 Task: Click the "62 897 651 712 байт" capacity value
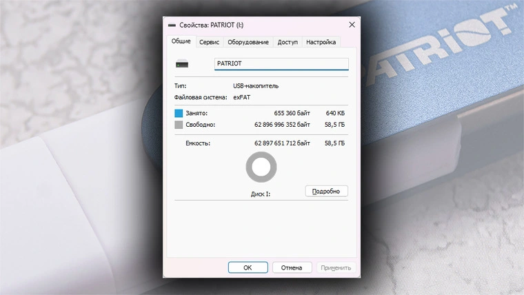coord(282,143)
